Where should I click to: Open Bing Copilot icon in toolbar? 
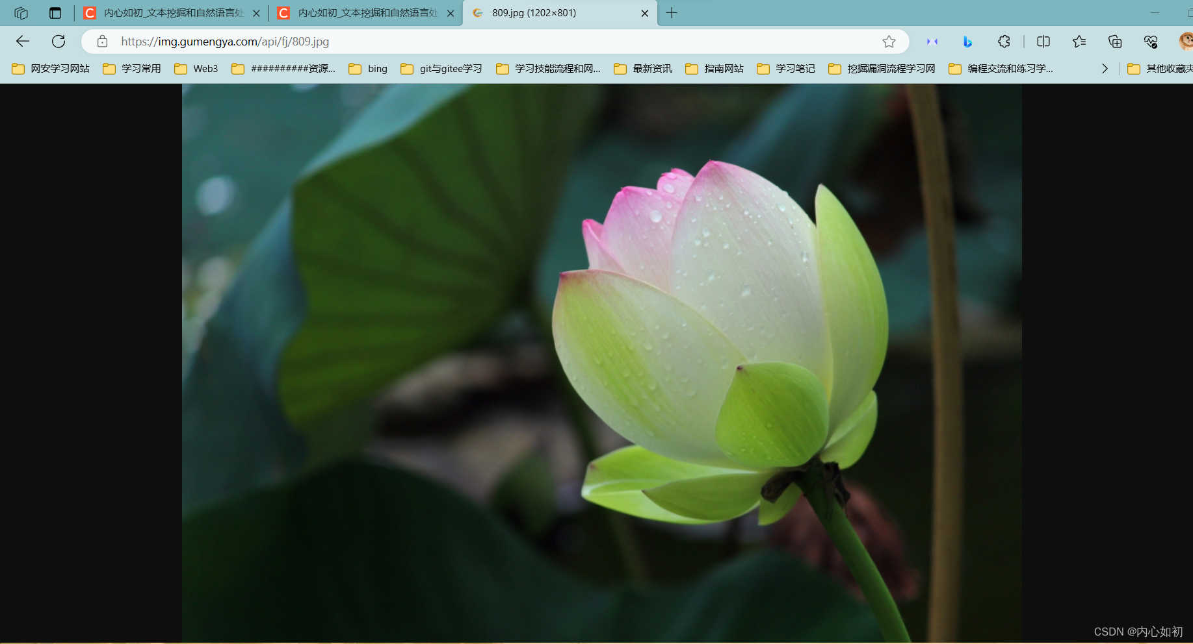[967, 42]
